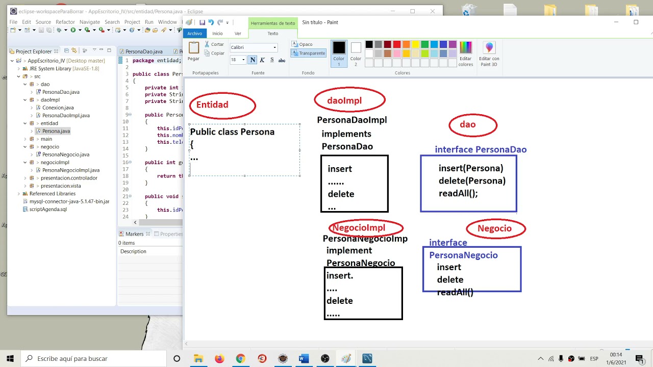Click the Eclipse editor scroll left arrow

(x=135, y=222)
